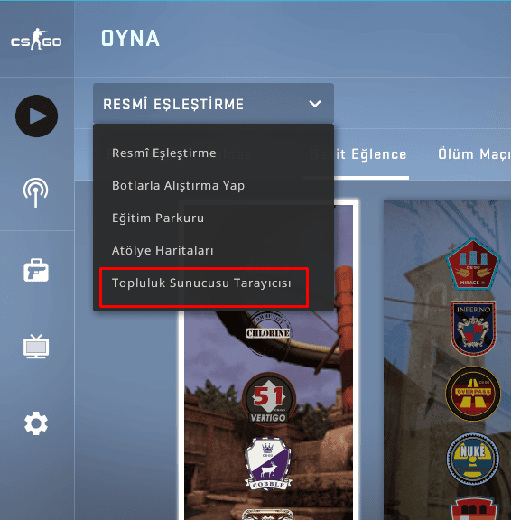Select Eğitim Parkuru menu entry
Screen dimensions: 511x520
[x=158, y=218]
